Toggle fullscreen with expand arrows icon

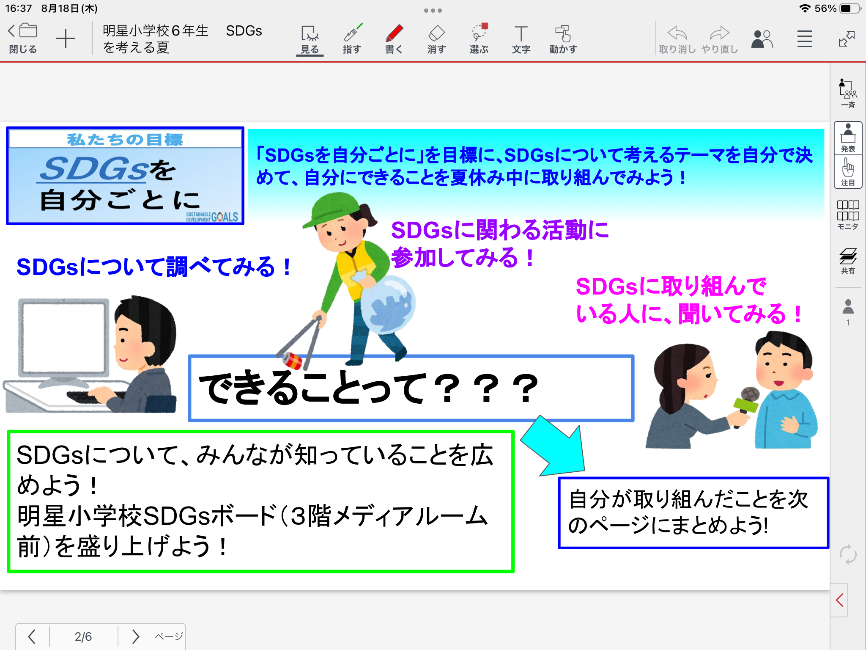click(x=847, y=39)
